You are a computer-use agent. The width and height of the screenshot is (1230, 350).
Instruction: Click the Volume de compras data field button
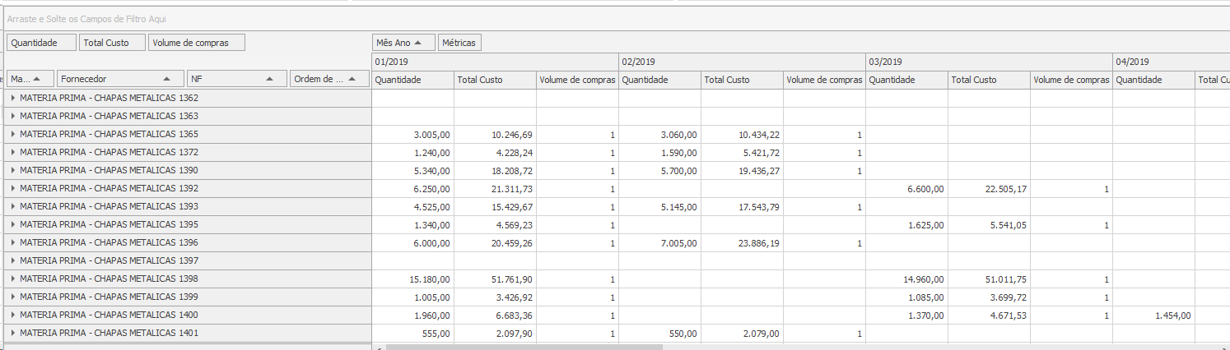[x=197, y=43]
